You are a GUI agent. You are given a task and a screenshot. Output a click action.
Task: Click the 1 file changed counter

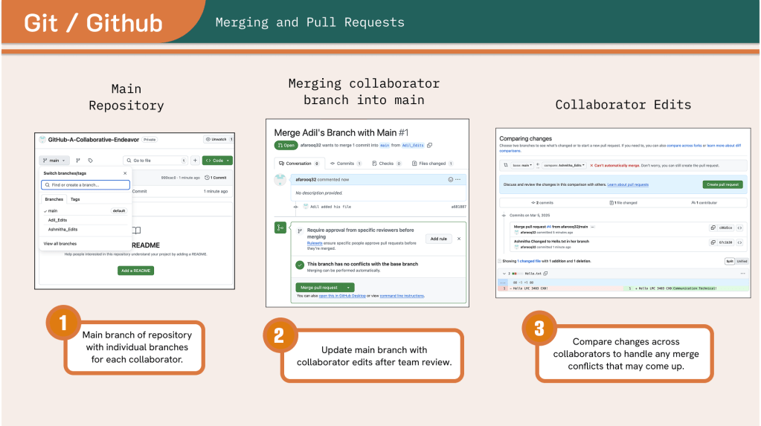(623, 203)
